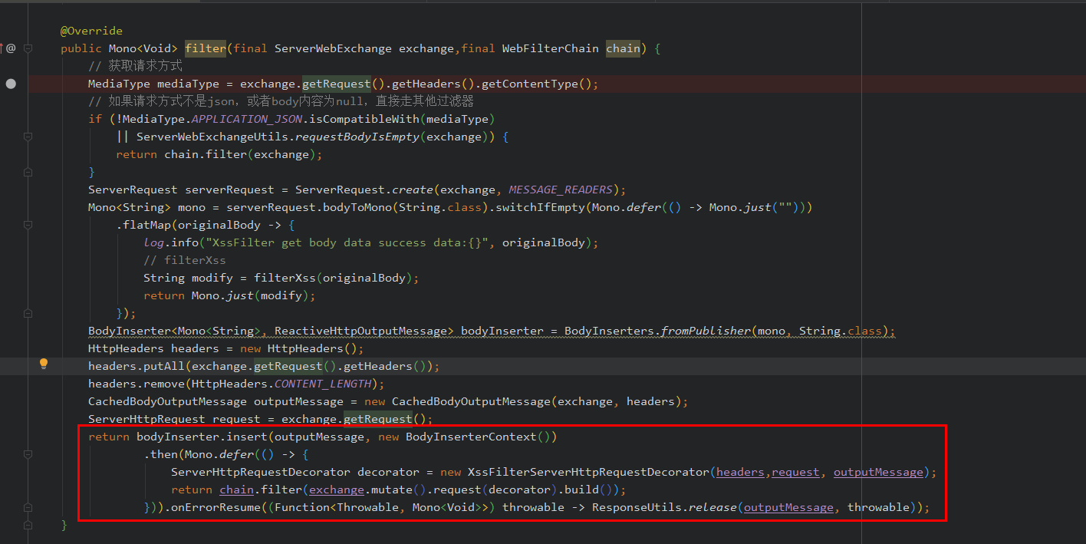
Task: Click 'return chain.filter(exchange);' statement
Action: 219,154
